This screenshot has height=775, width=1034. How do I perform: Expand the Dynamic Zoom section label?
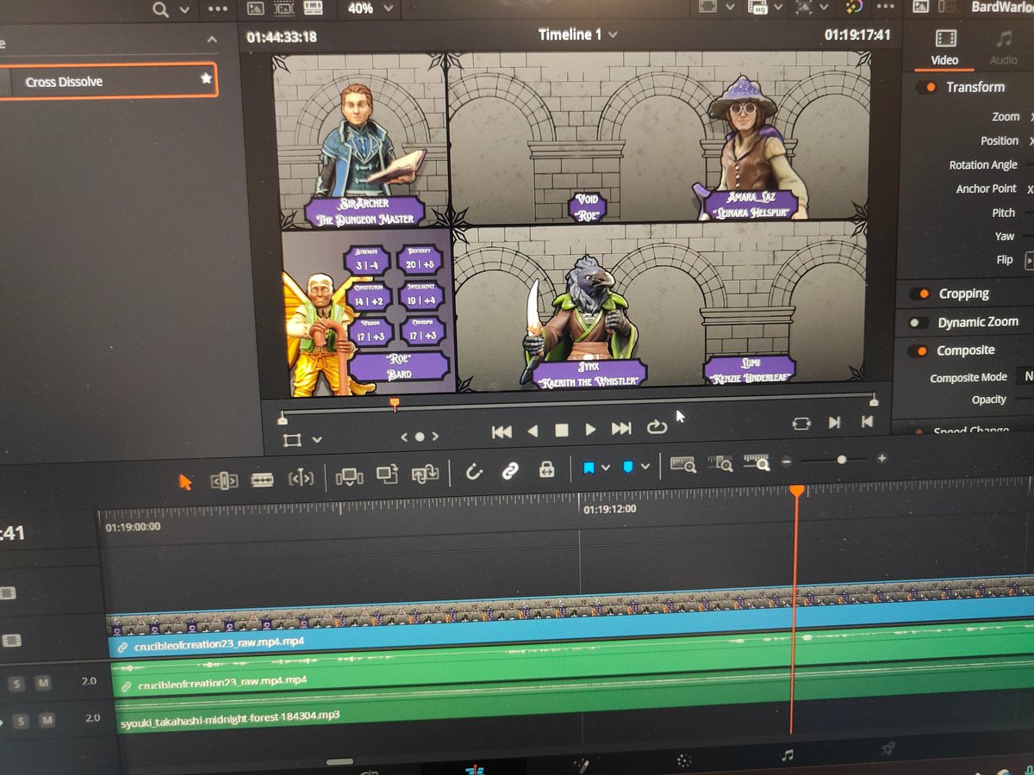[x=977, y=322]
